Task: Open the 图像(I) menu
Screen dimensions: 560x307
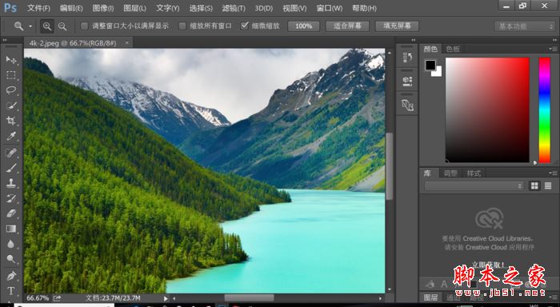Action: (x=103, y=8)
